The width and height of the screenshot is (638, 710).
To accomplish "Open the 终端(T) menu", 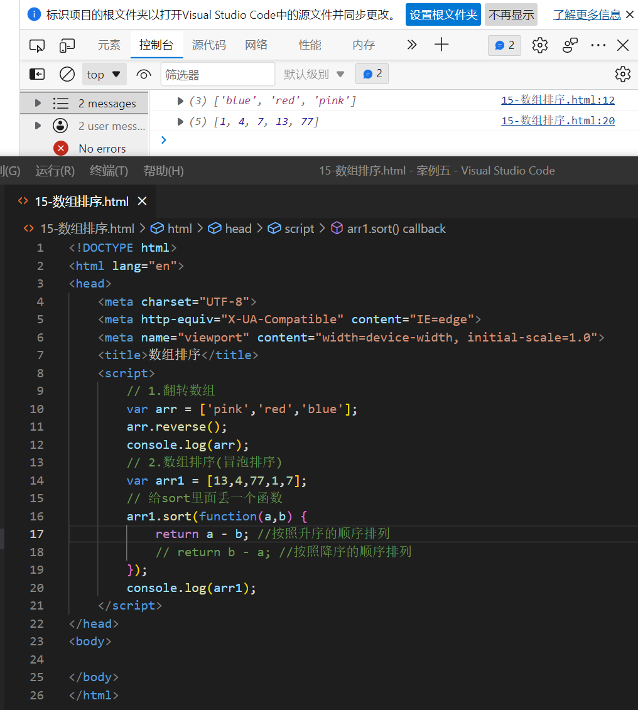I will [x=109, y=171].
